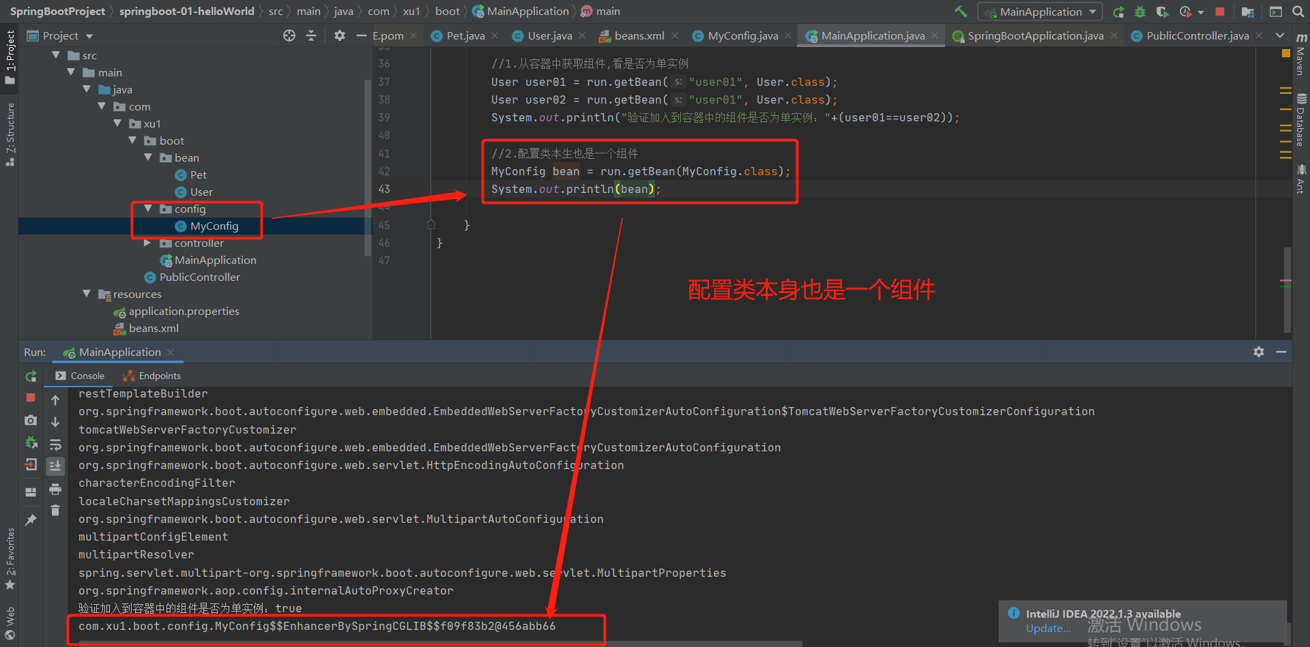
Task: Open application.properties in the project tree
Action: [184, 311]
